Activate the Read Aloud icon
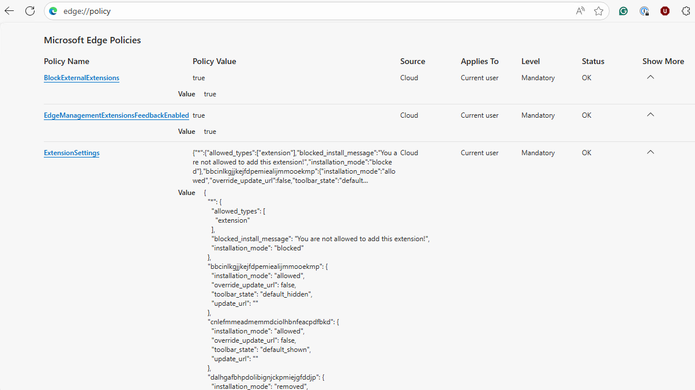Screen dimensions: 695x390 point(580,11)
